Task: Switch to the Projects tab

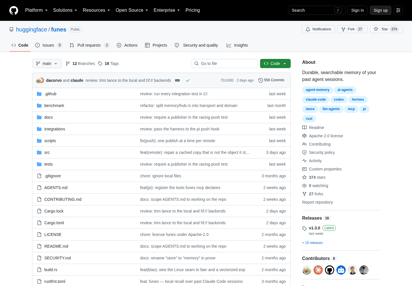Action: 156,45
